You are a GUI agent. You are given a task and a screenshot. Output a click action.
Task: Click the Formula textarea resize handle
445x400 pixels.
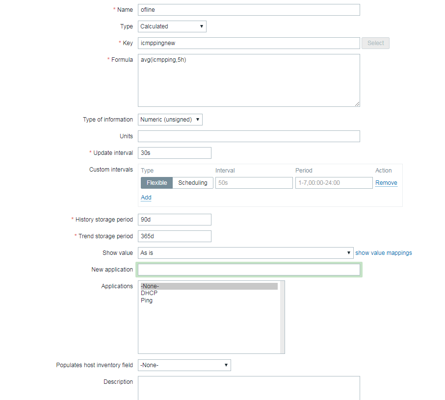click(357, 104)
